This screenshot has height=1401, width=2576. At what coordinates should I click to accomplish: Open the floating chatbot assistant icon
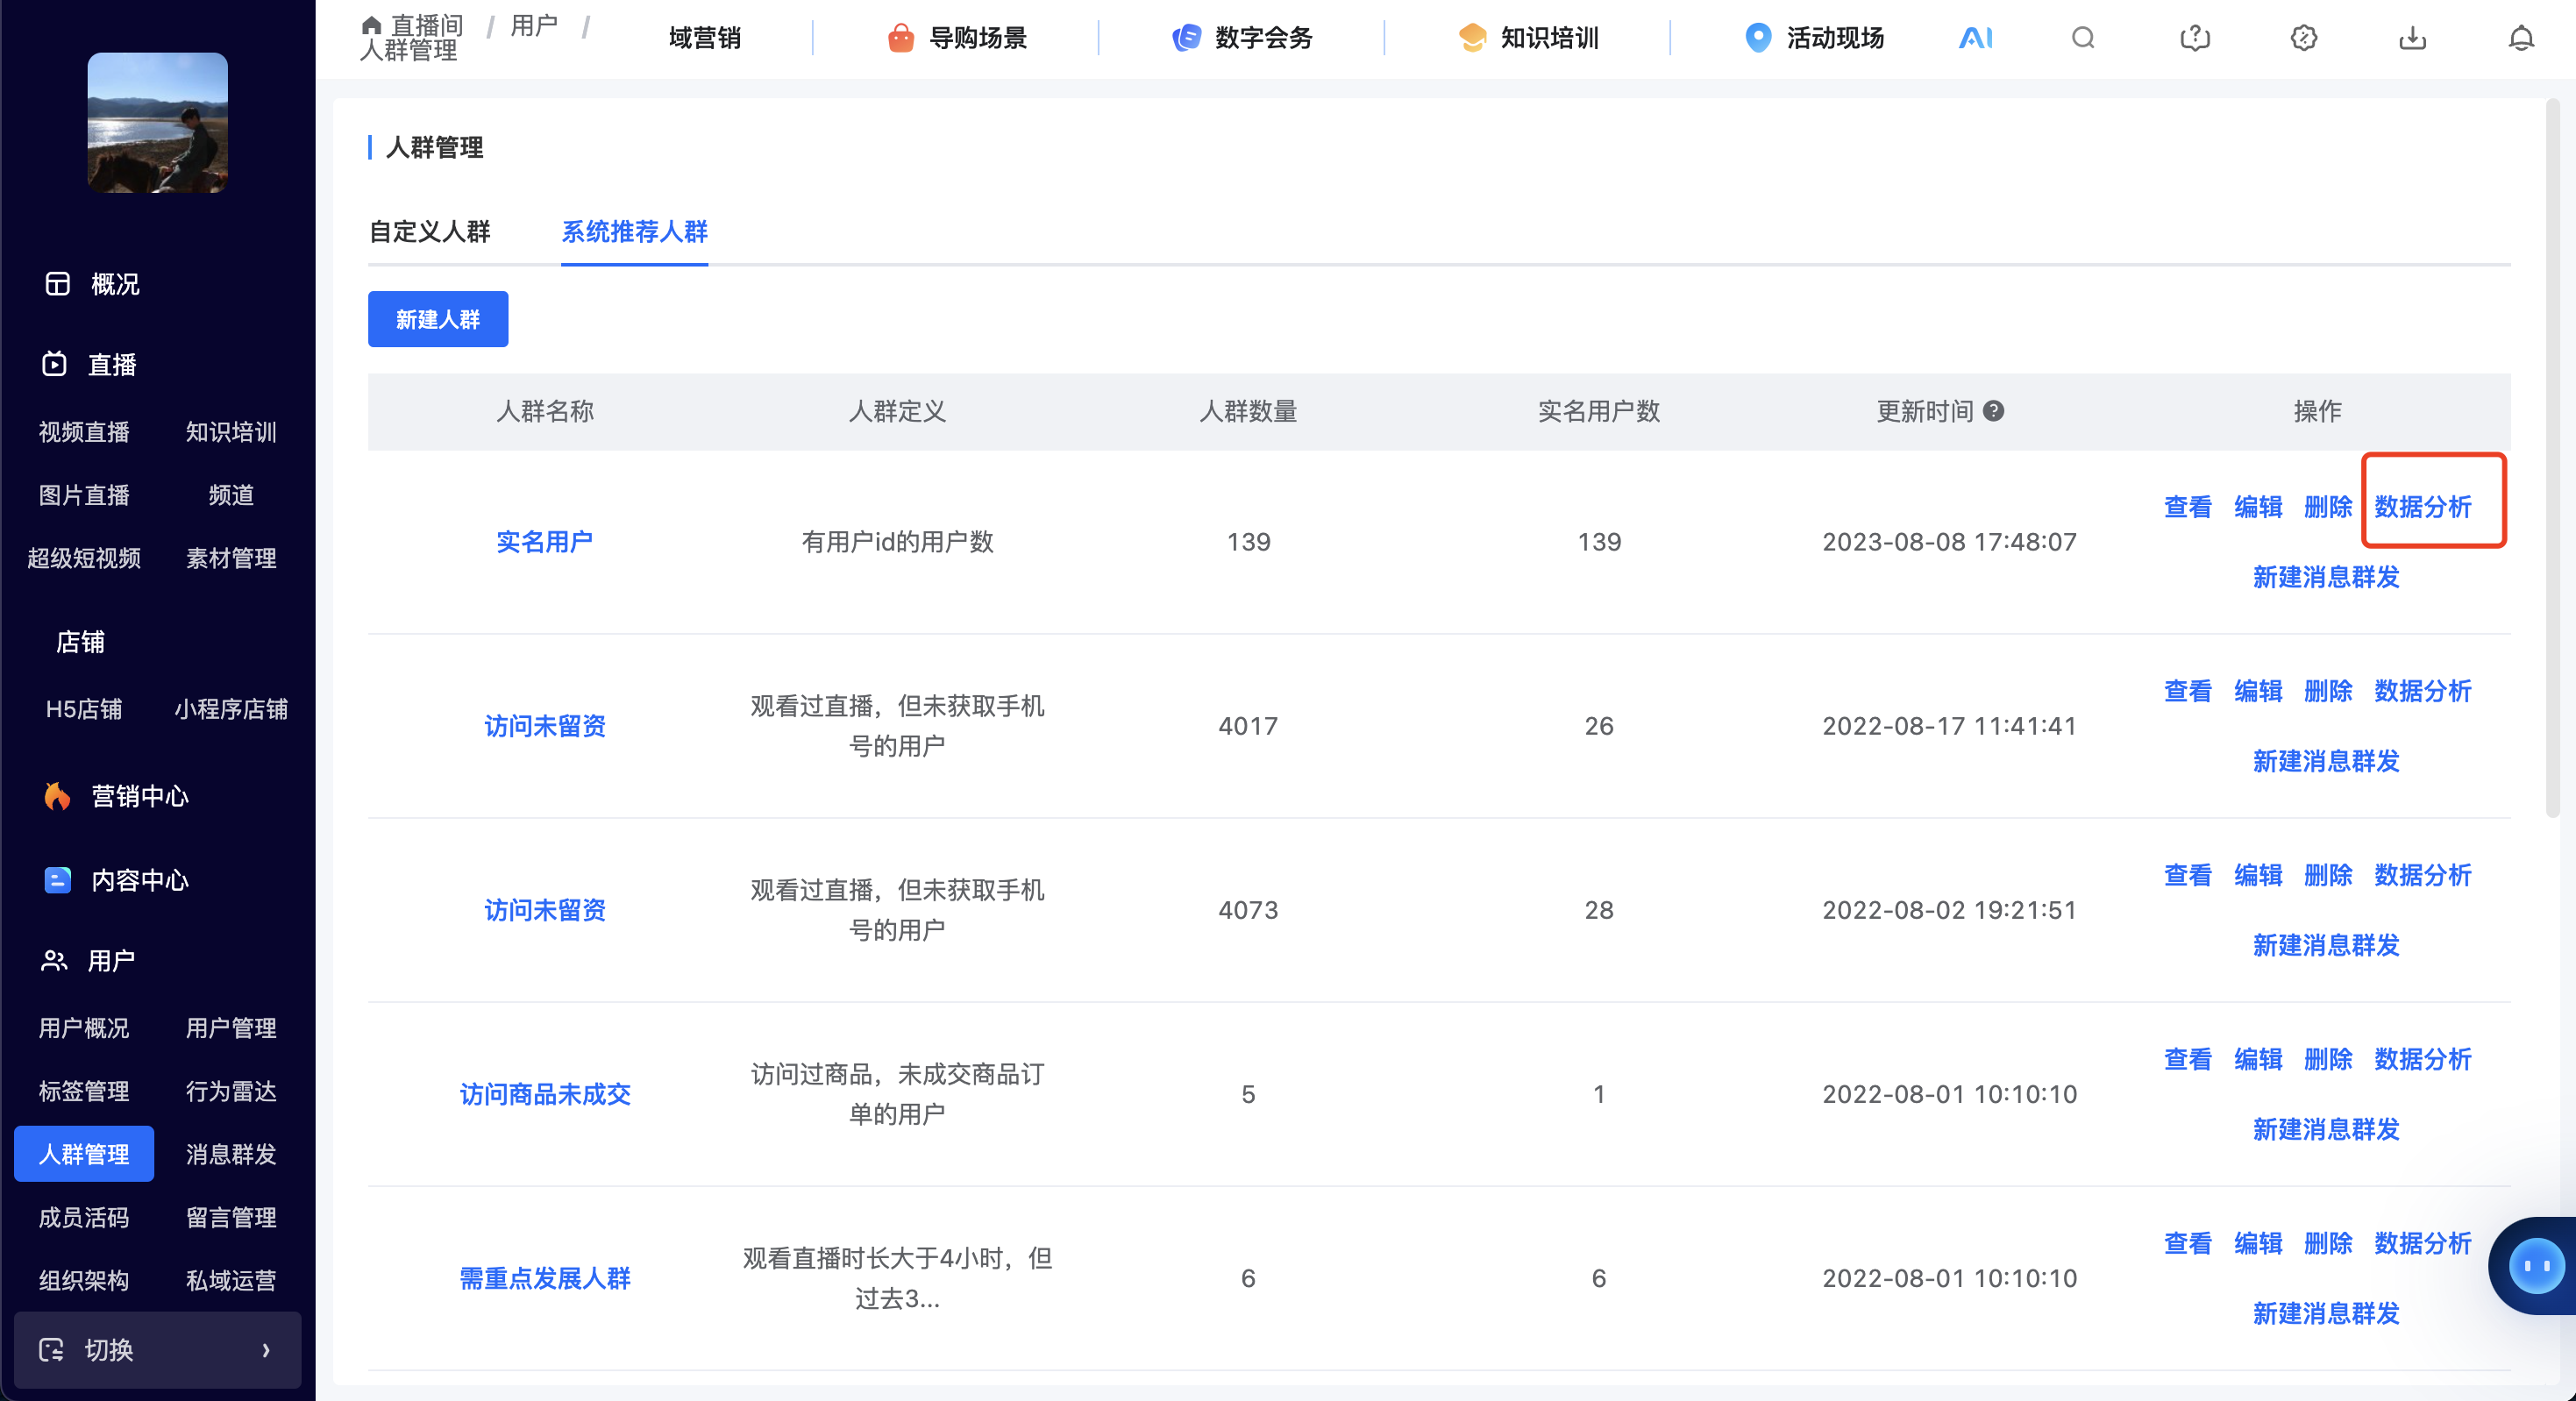click(x=2536, y=1266)
